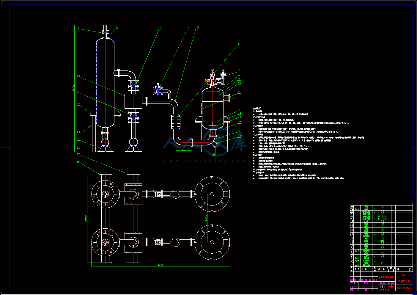Select green callout 18 above plan view

click(x=78, y=162)
